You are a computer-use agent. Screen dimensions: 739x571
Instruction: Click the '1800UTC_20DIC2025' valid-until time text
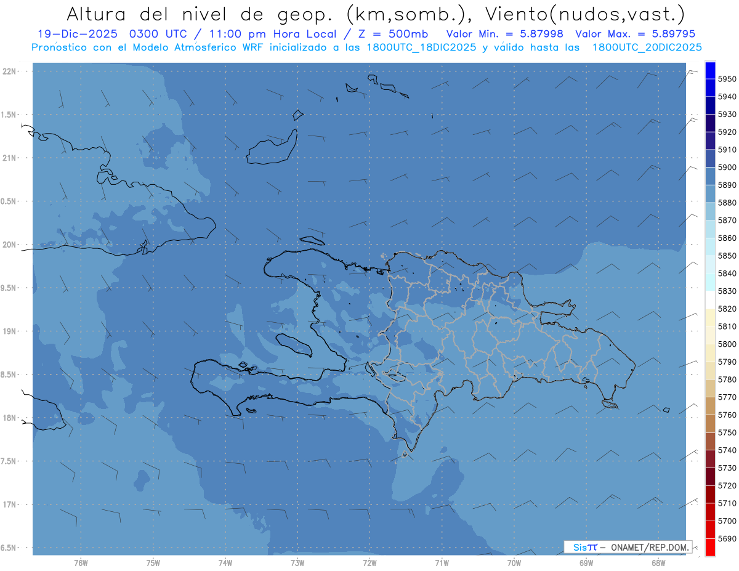[x=647, y=47]
